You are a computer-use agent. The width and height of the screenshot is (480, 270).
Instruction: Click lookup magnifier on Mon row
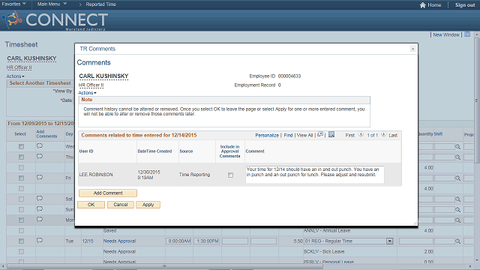pyautogui.click(x=458, y=220)
